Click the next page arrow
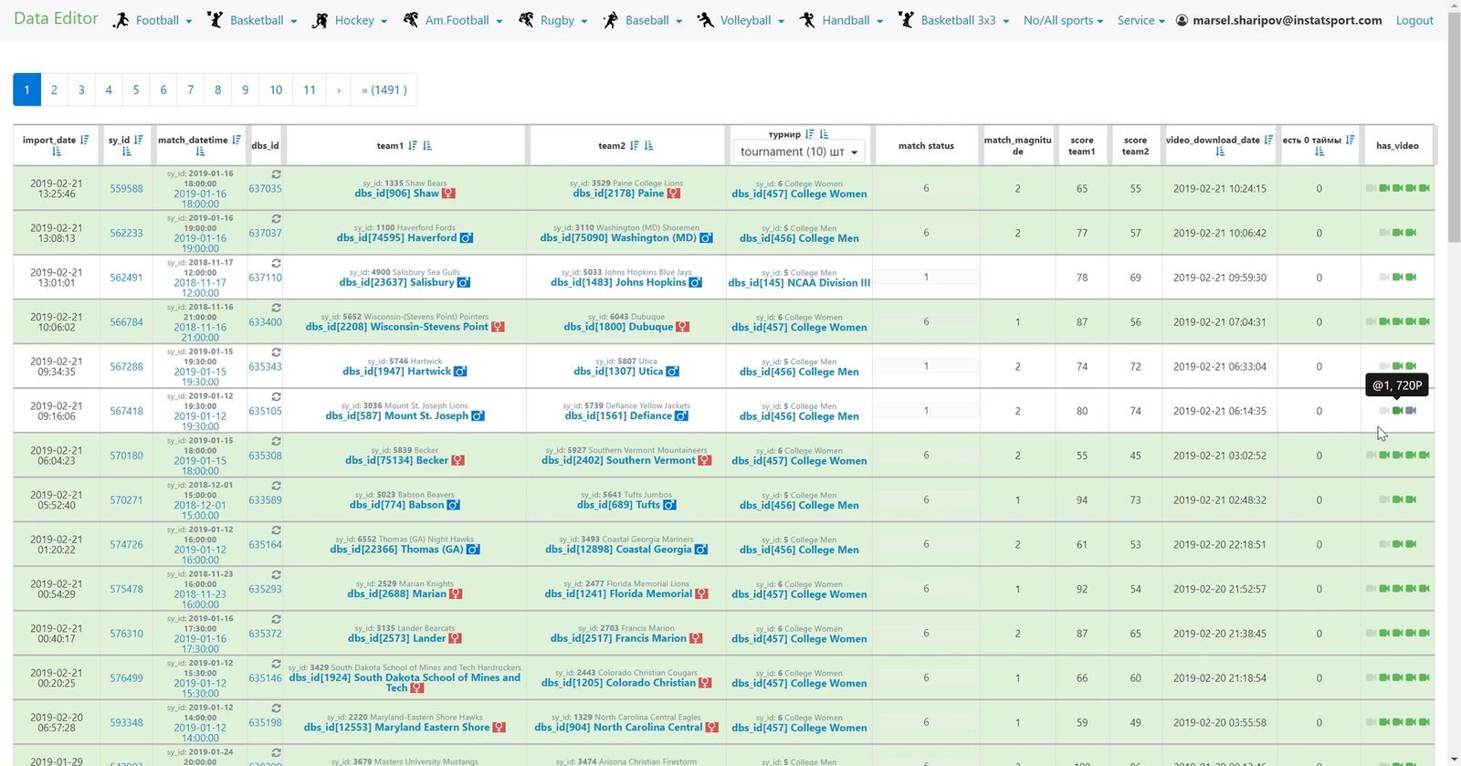This screenshot has width=1461, height=766. click(338, 89)
